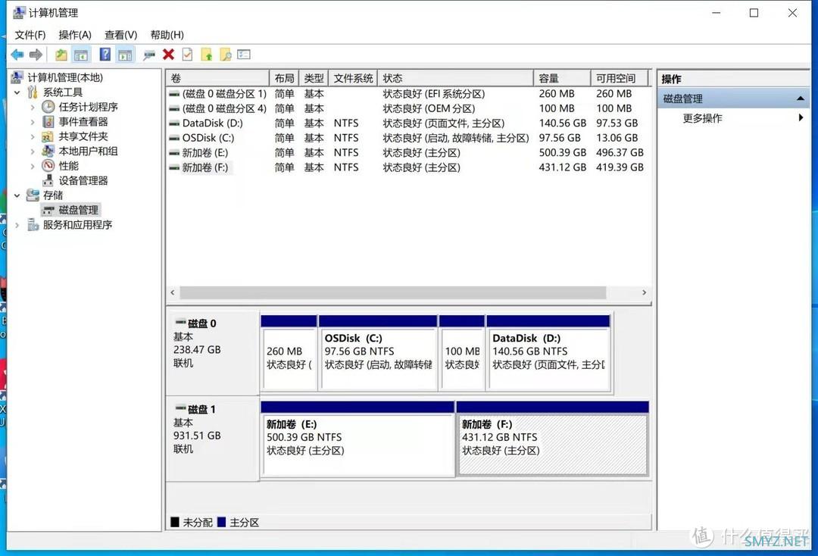Click the 本地用户和组 icon
This screenshot has height=556, width=818.
click(48, 151)
